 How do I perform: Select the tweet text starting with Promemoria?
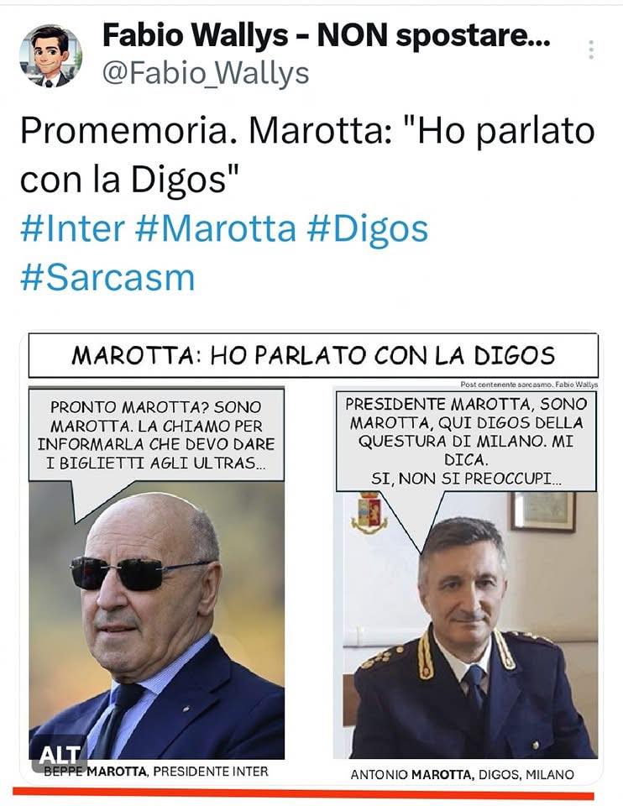(x=307, y=155)
